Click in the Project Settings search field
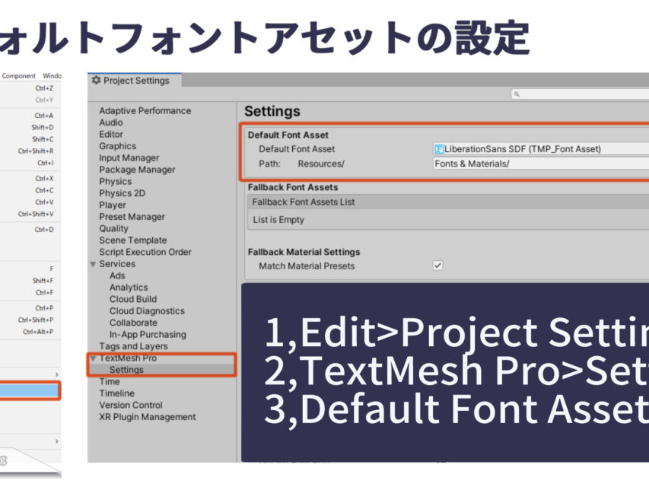 coord(580,94)
